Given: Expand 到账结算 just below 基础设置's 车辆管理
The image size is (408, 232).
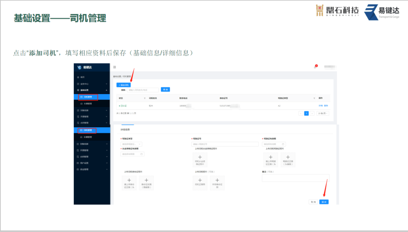Looking at the screenshot, I should 92,111.
